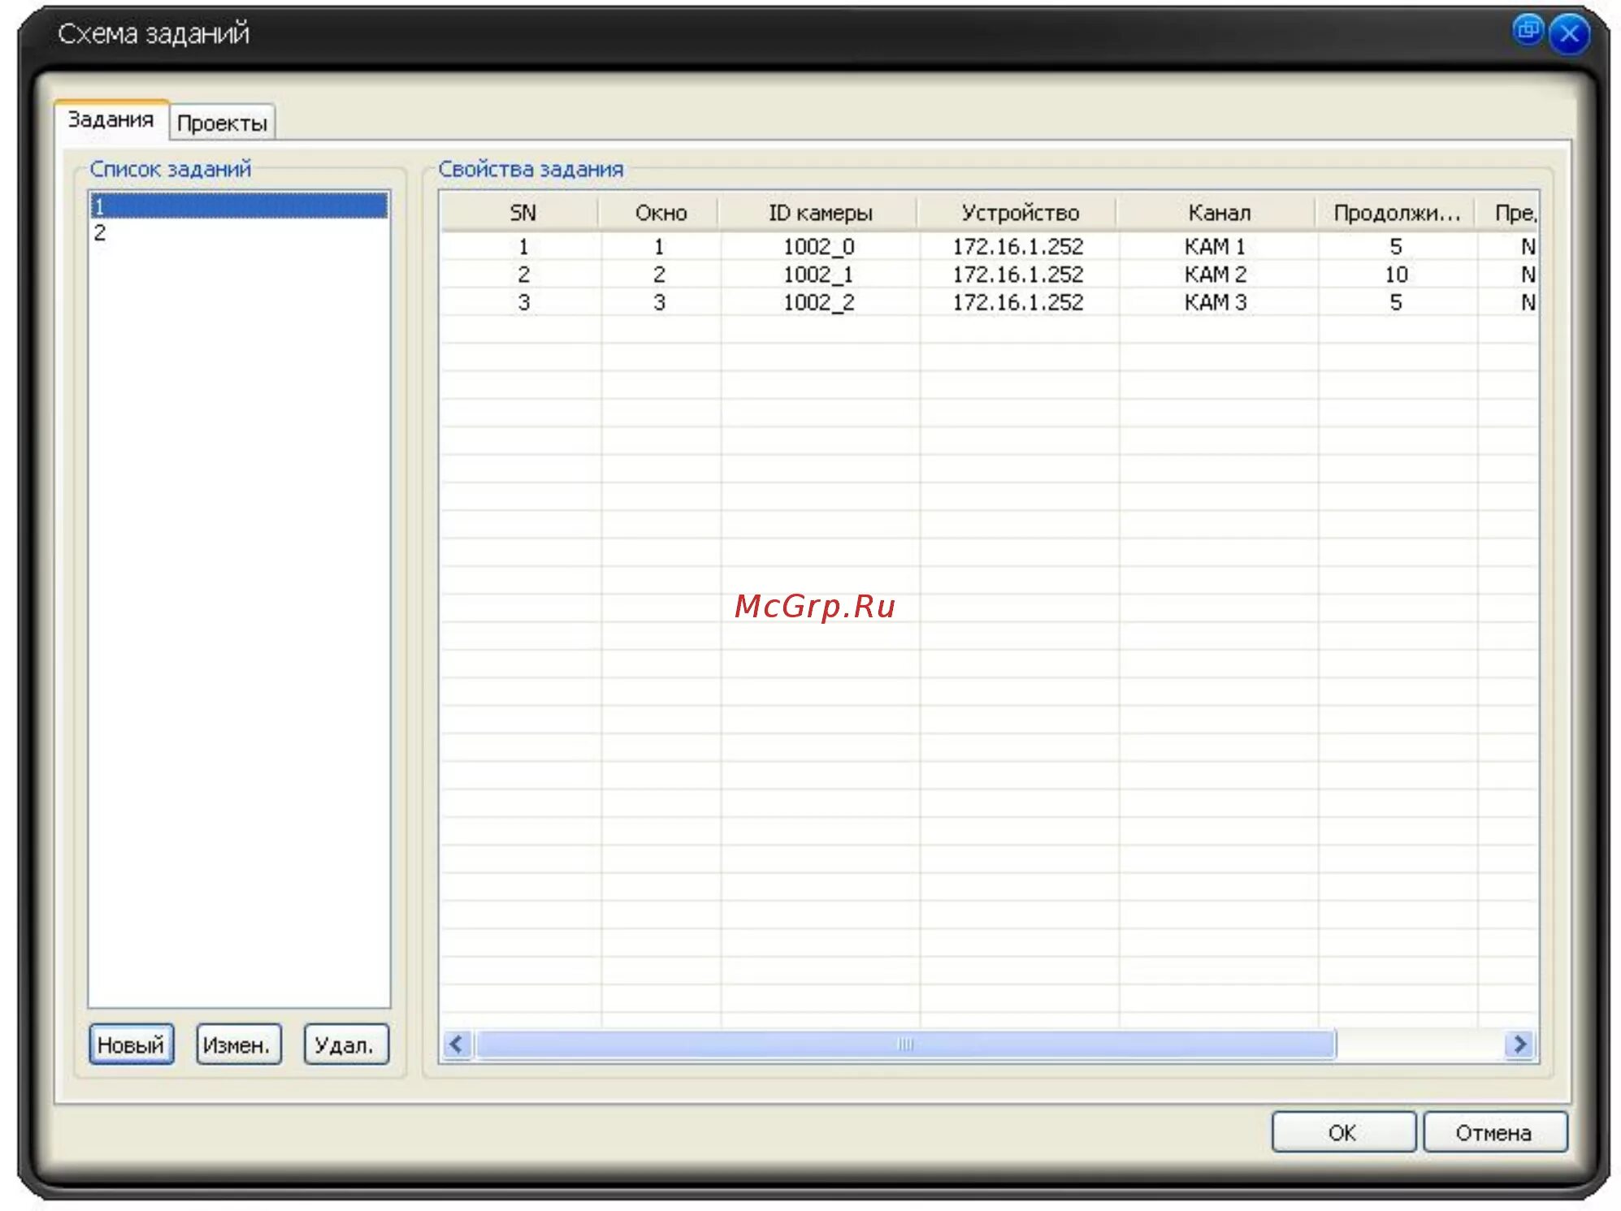Switch to the Задания tab

(x=111, y=120)
